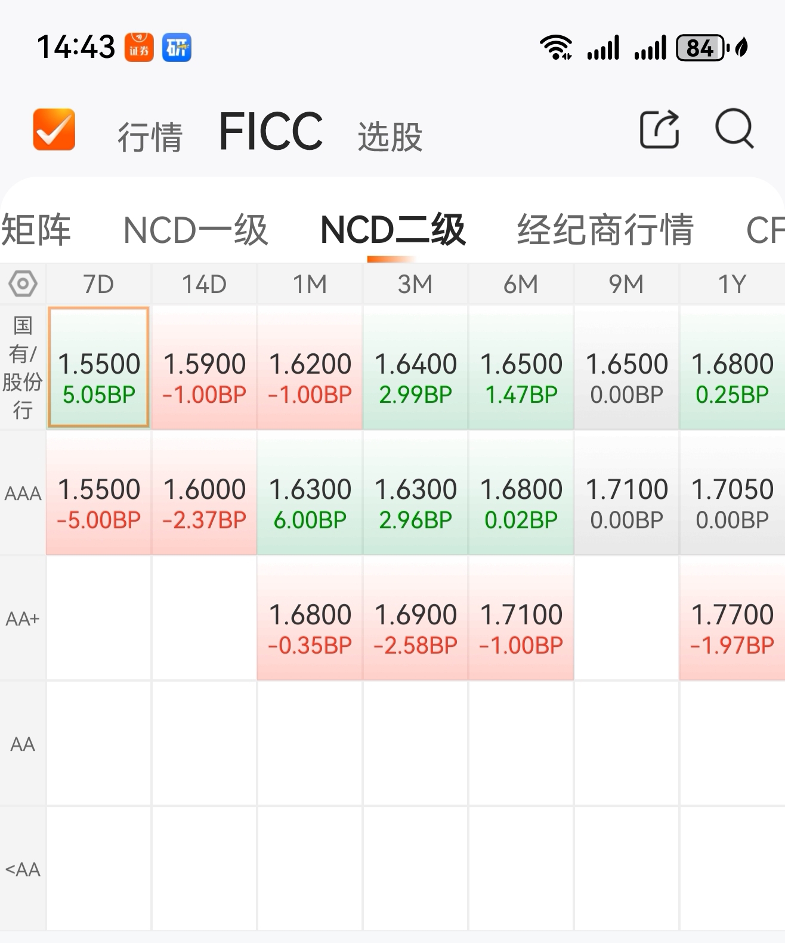Open the 经纪商行情 tab
The width and height of the screenshot is (785, 943).
coord(605,230)
